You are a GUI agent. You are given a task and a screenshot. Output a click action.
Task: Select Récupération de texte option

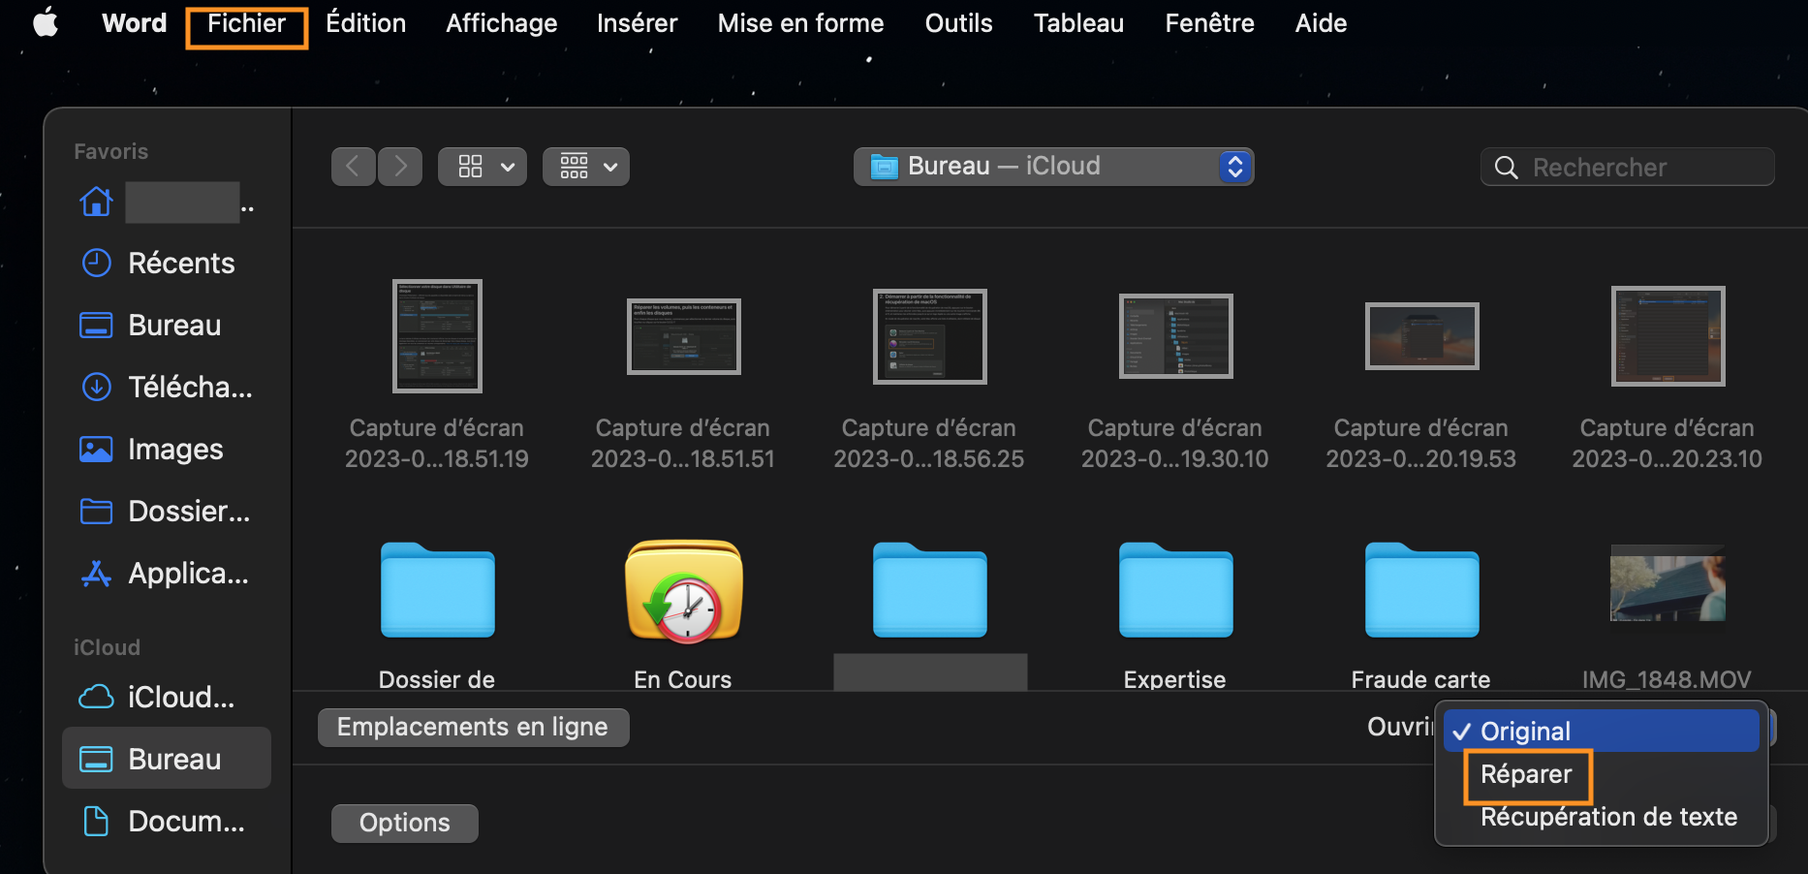1608,817
